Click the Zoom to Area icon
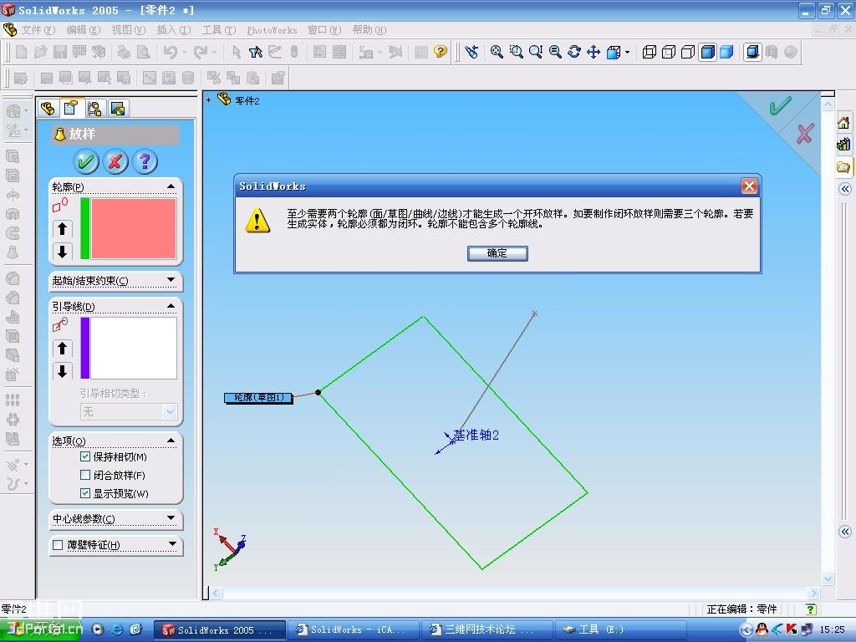Screen dimensions: 856x642 [x=516, y=52]
